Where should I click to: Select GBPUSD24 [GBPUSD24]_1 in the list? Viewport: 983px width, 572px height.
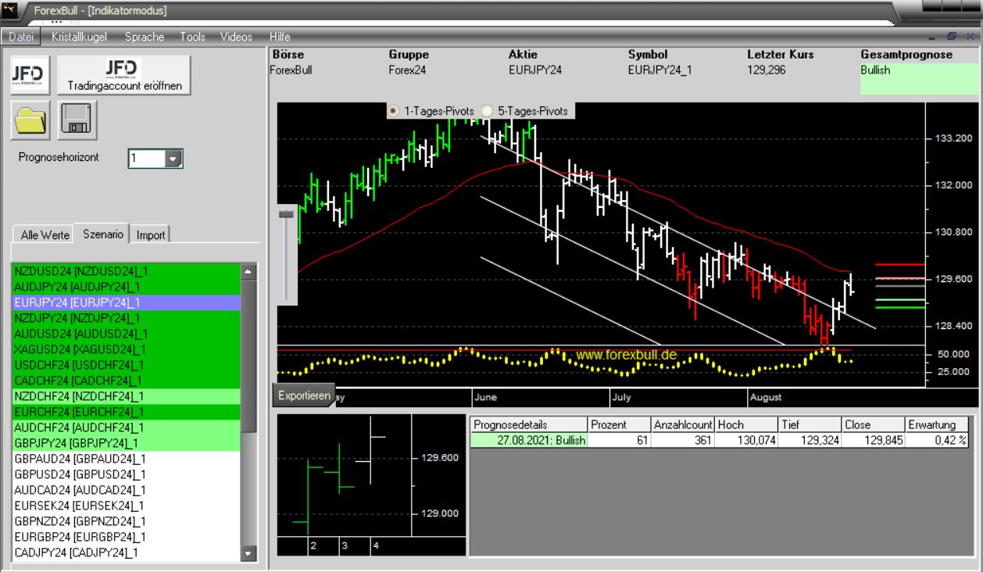[x=126, y=474]
